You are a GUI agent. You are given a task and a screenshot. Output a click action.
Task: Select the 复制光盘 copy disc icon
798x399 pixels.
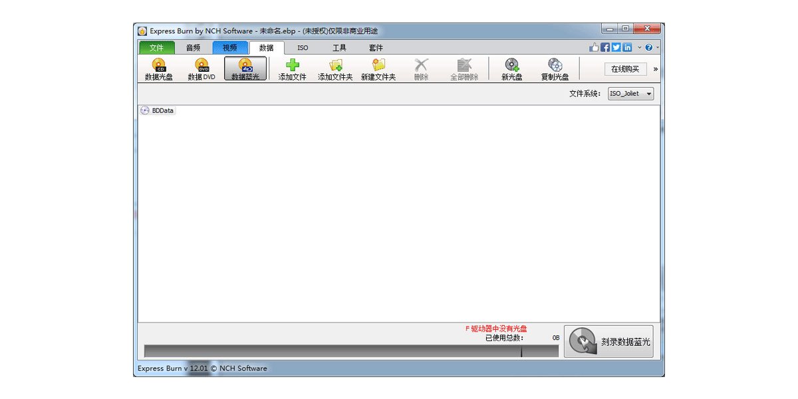(x=555, y=69)
